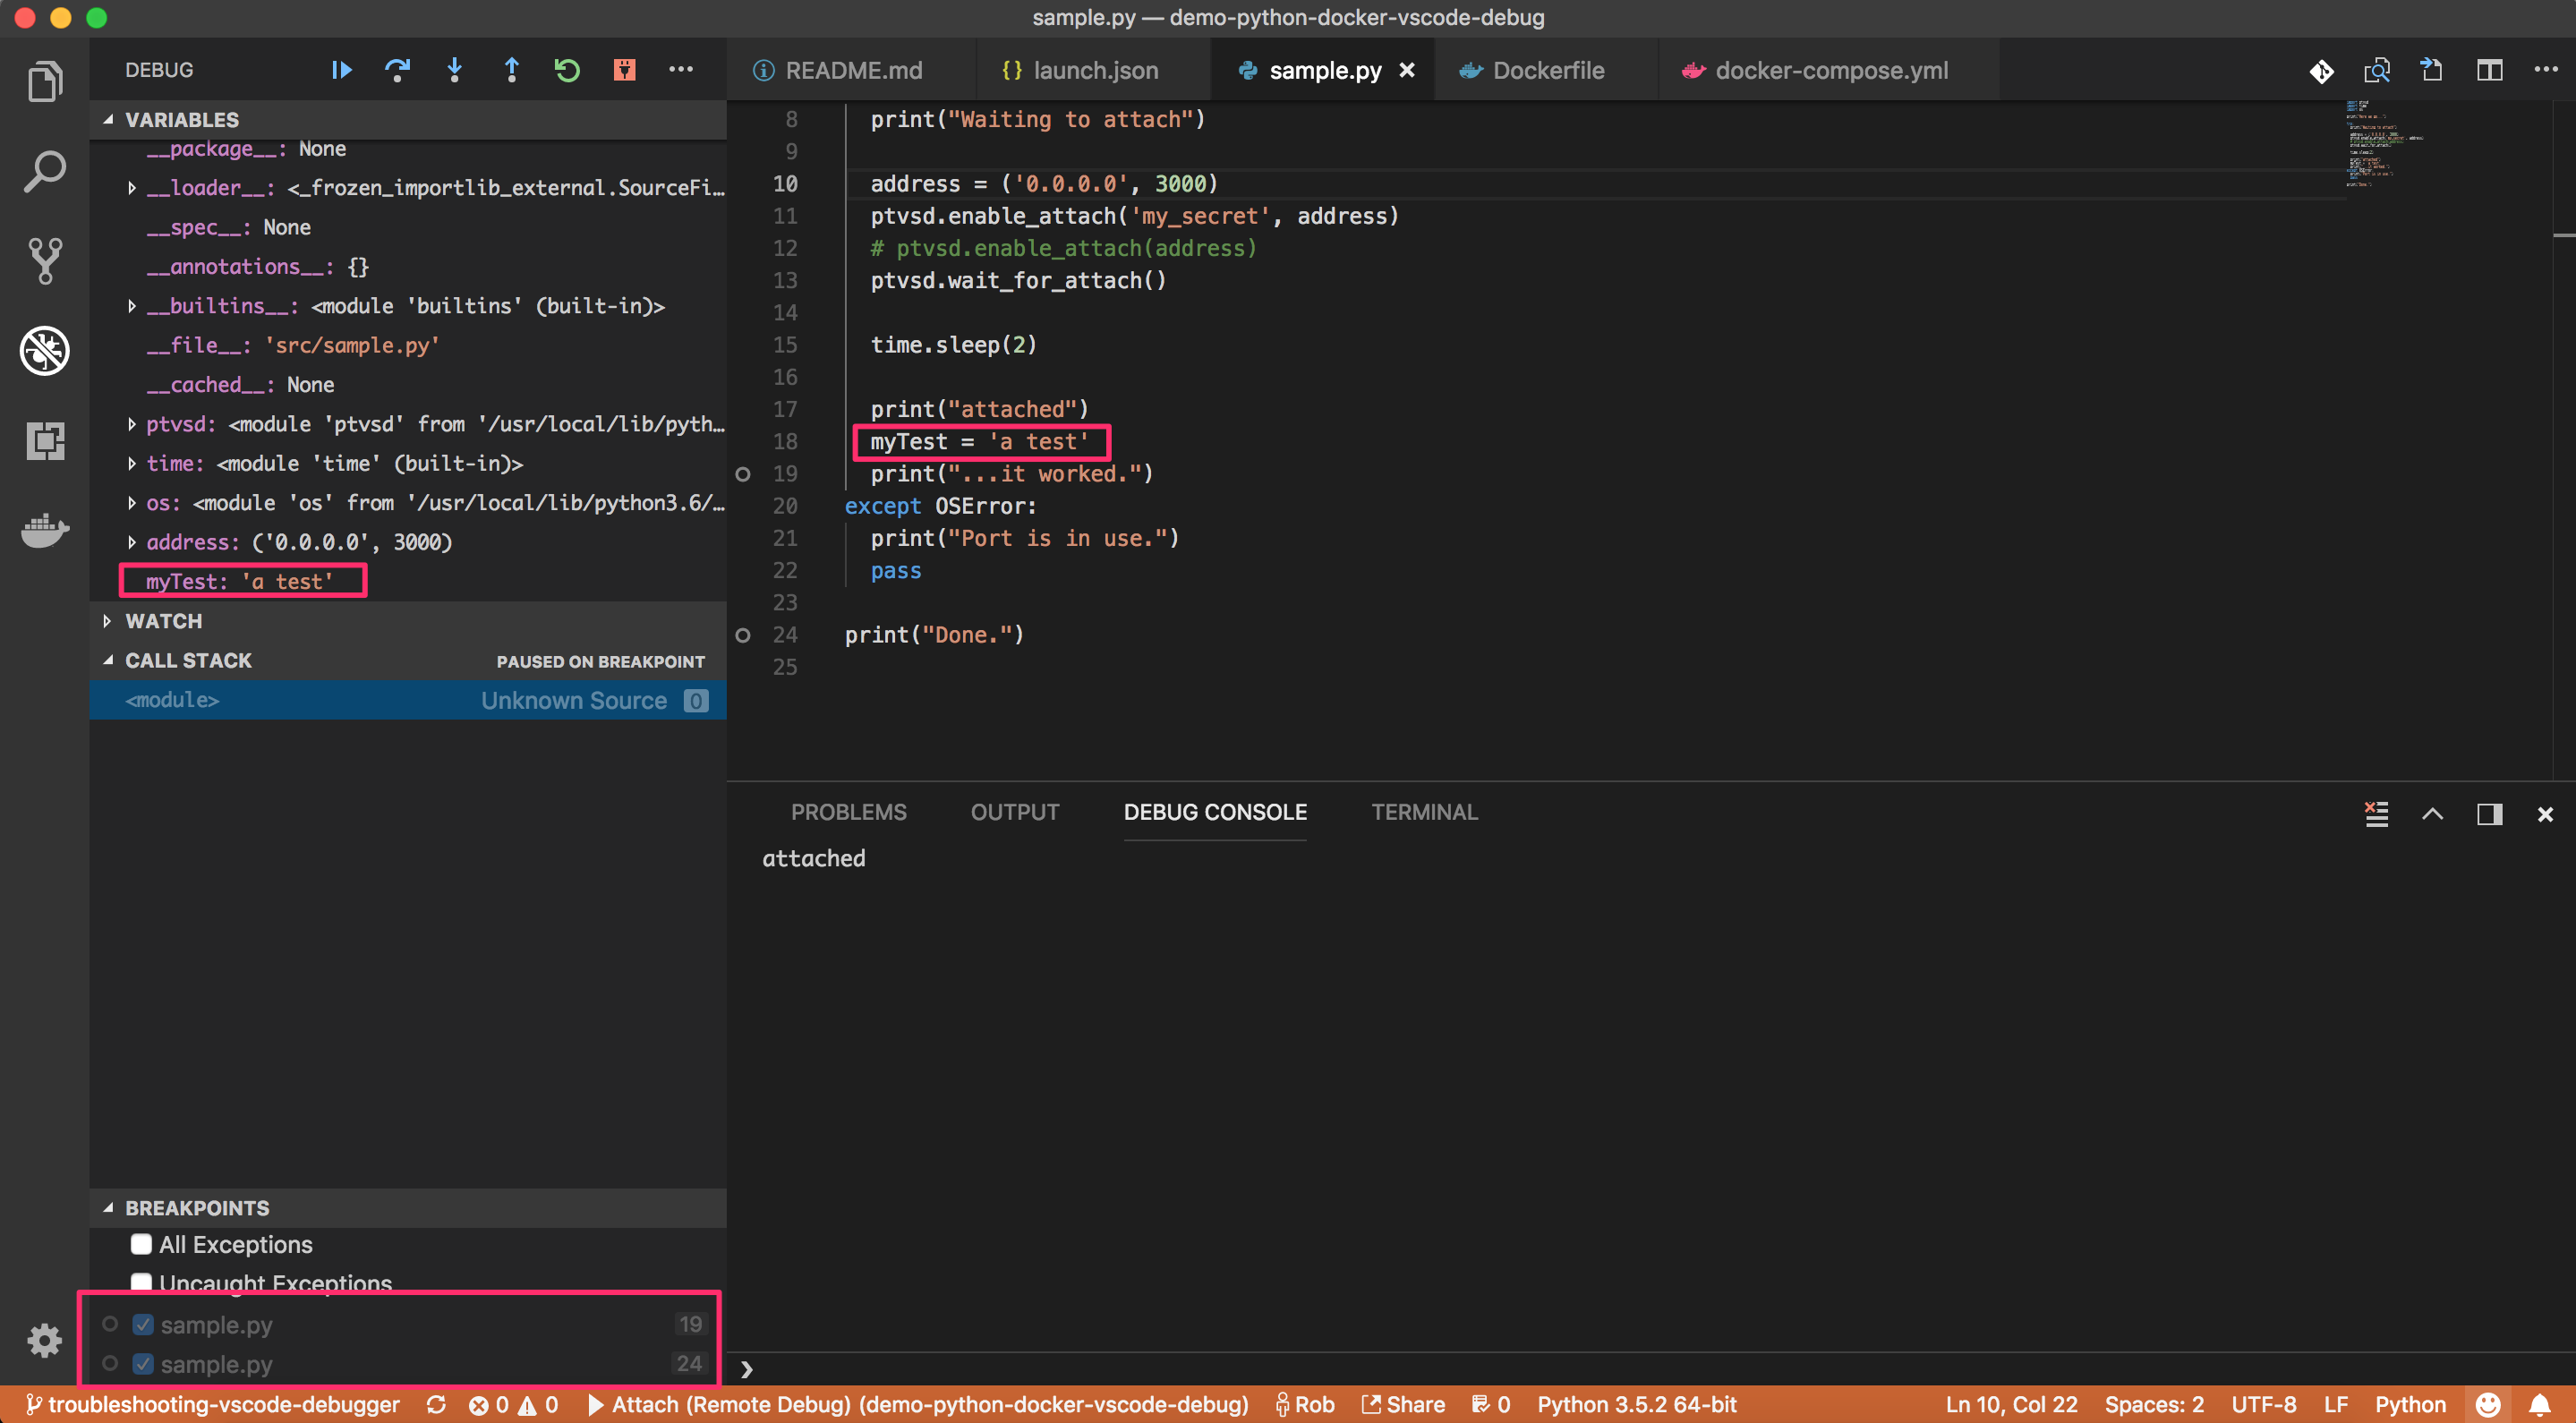Clear the debug console output
Image resolution: width=2576 pixels, height=1423 pixels.
2376,814
